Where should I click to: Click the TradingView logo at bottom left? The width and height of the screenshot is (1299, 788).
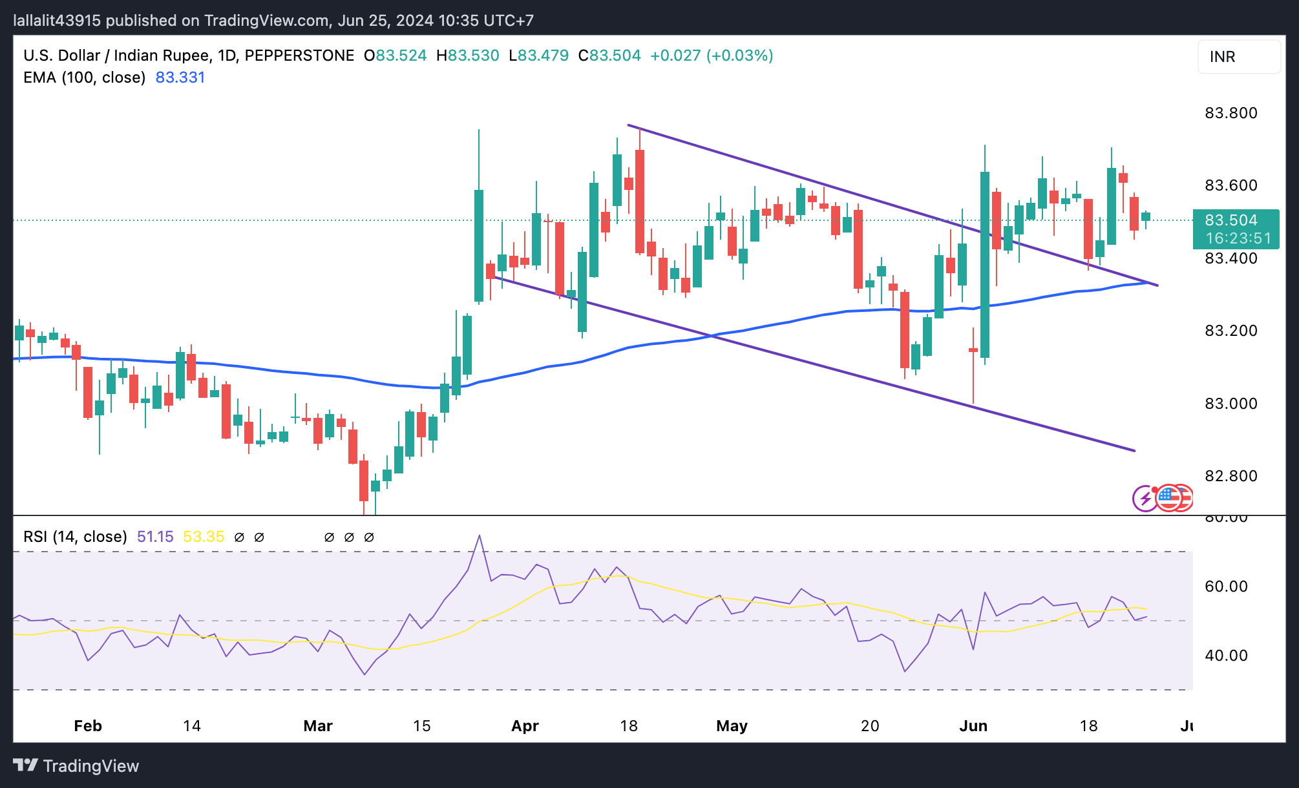(76, 766)
